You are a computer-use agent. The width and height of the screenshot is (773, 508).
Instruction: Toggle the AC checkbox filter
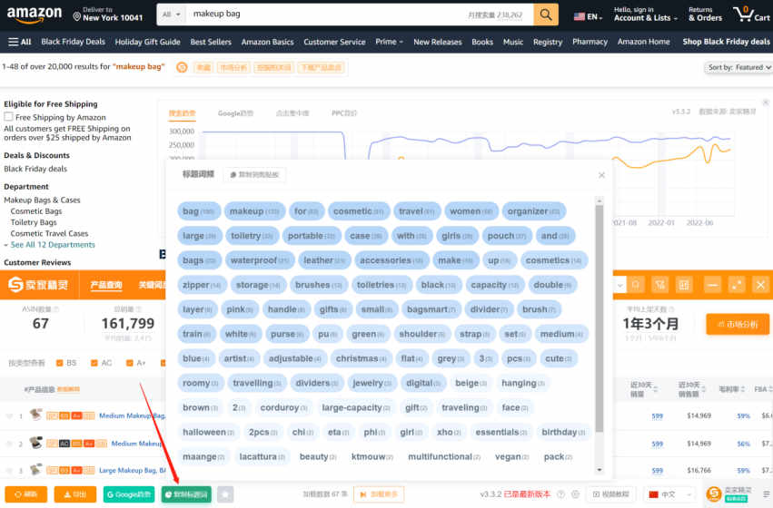click(x=94, y=363)
